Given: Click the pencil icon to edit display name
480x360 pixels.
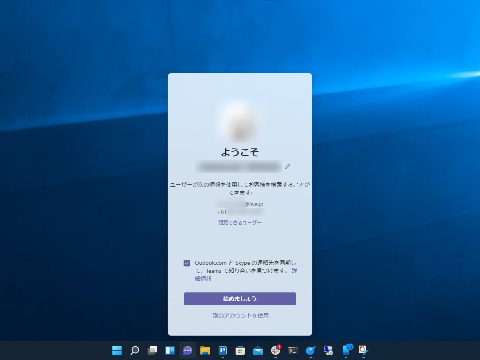Looking at the screenshot, I should click(x=287, y=166).
